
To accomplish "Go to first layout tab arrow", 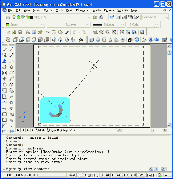I will 18,130.
